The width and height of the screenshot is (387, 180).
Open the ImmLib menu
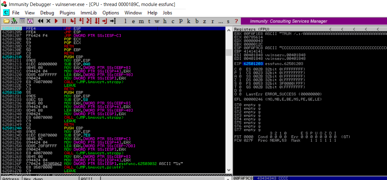click(x=89, y=13)
